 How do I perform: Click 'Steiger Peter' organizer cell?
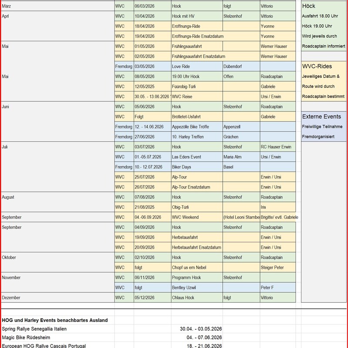pos(278,268)
